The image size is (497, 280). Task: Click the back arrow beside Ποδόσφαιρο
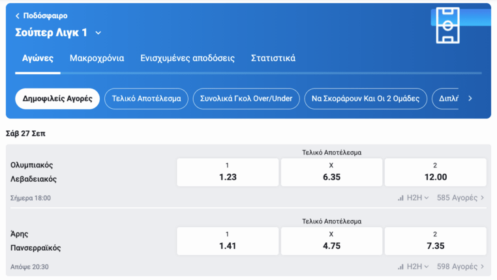pyautogui.click(x=18, y=16)
